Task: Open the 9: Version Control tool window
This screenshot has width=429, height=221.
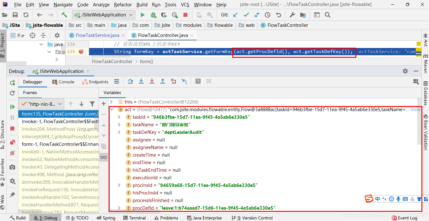Action: tap(252, 218)
